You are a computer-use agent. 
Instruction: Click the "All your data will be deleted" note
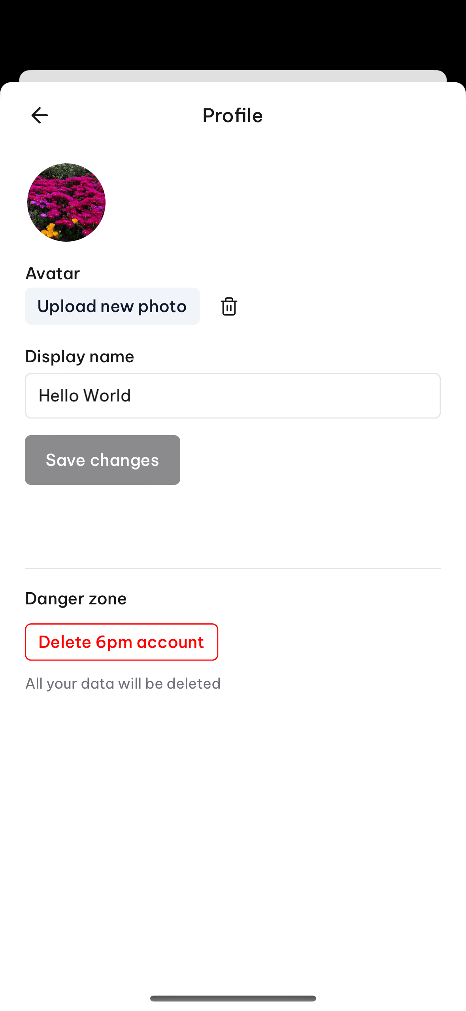[x=123, y=683]
